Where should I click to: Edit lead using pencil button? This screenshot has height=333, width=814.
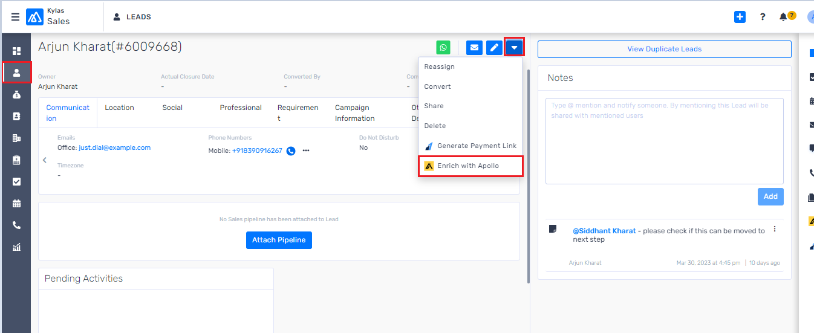(495, 47)
